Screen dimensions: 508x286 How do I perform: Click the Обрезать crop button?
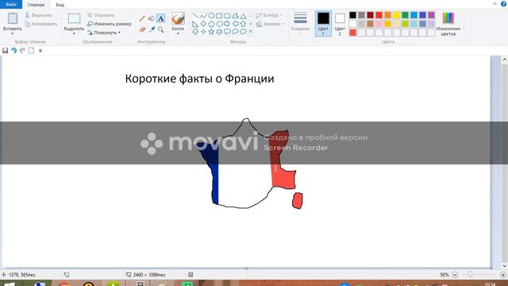(101, 15)
